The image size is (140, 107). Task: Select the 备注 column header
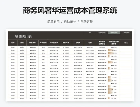[x=126, y=43]
